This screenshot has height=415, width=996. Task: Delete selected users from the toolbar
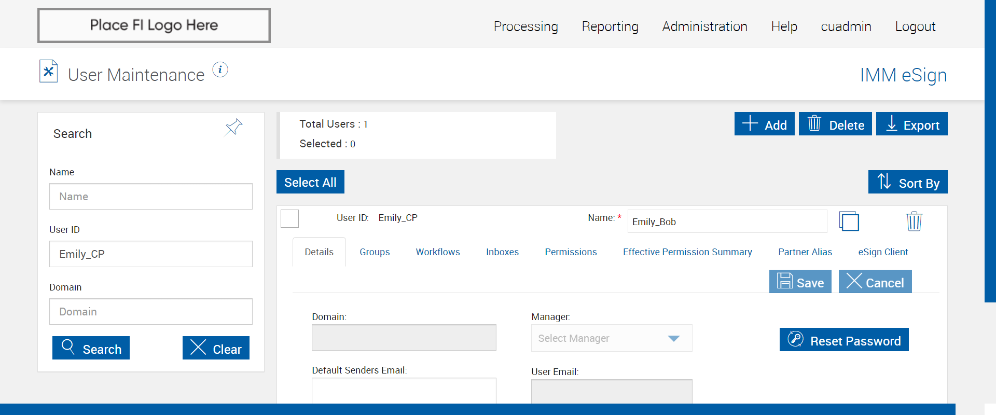click(835, 124)
